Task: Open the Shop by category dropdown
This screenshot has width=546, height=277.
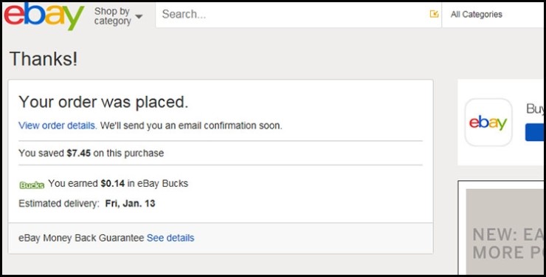Action: point(118,16)
